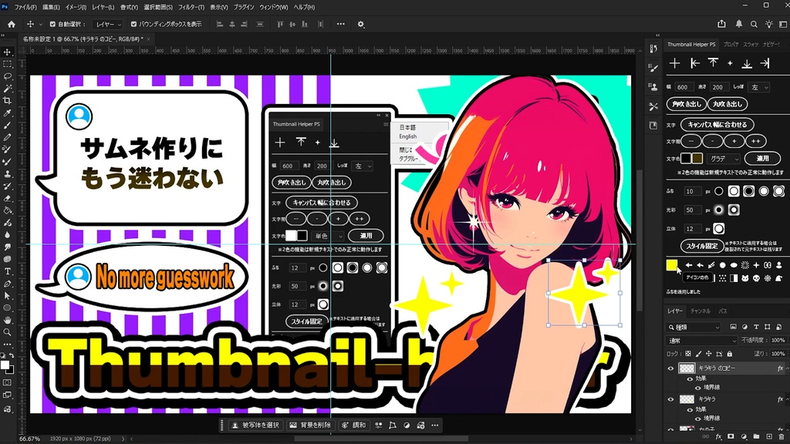790x444 pixels.
Task: Click the yellow icon color swatch
Action: 672,265
